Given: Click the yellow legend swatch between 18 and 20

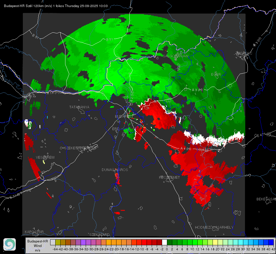Looking at the screenshot, I should tap(215, 242).
